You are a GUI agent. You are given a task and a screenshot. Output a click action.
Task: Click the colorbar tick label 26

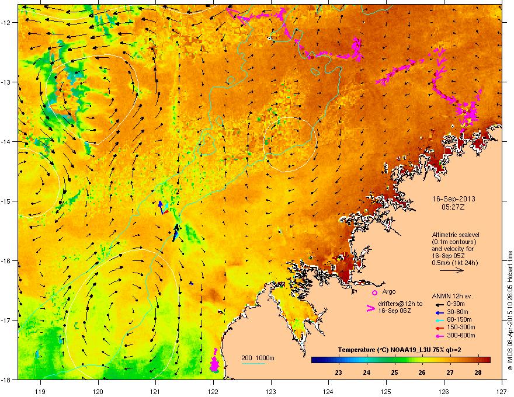[422, 372]
